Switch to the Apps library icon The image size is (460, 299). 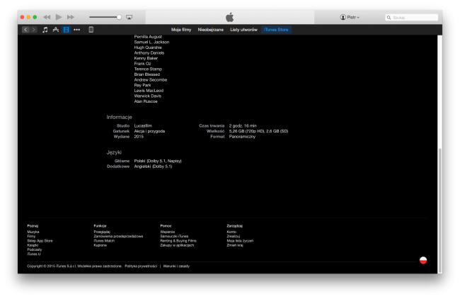55,30
